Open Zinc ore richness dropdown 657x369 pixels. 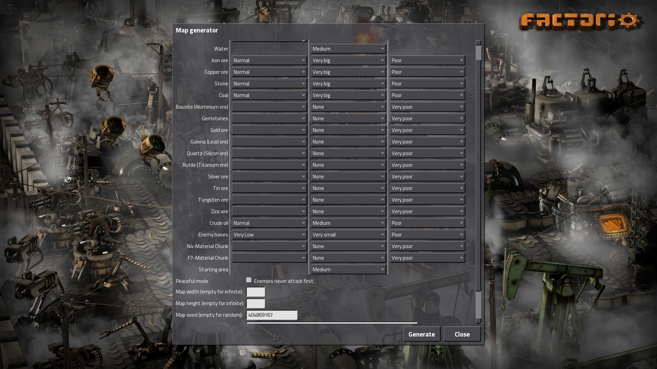(x=427, y=211)
